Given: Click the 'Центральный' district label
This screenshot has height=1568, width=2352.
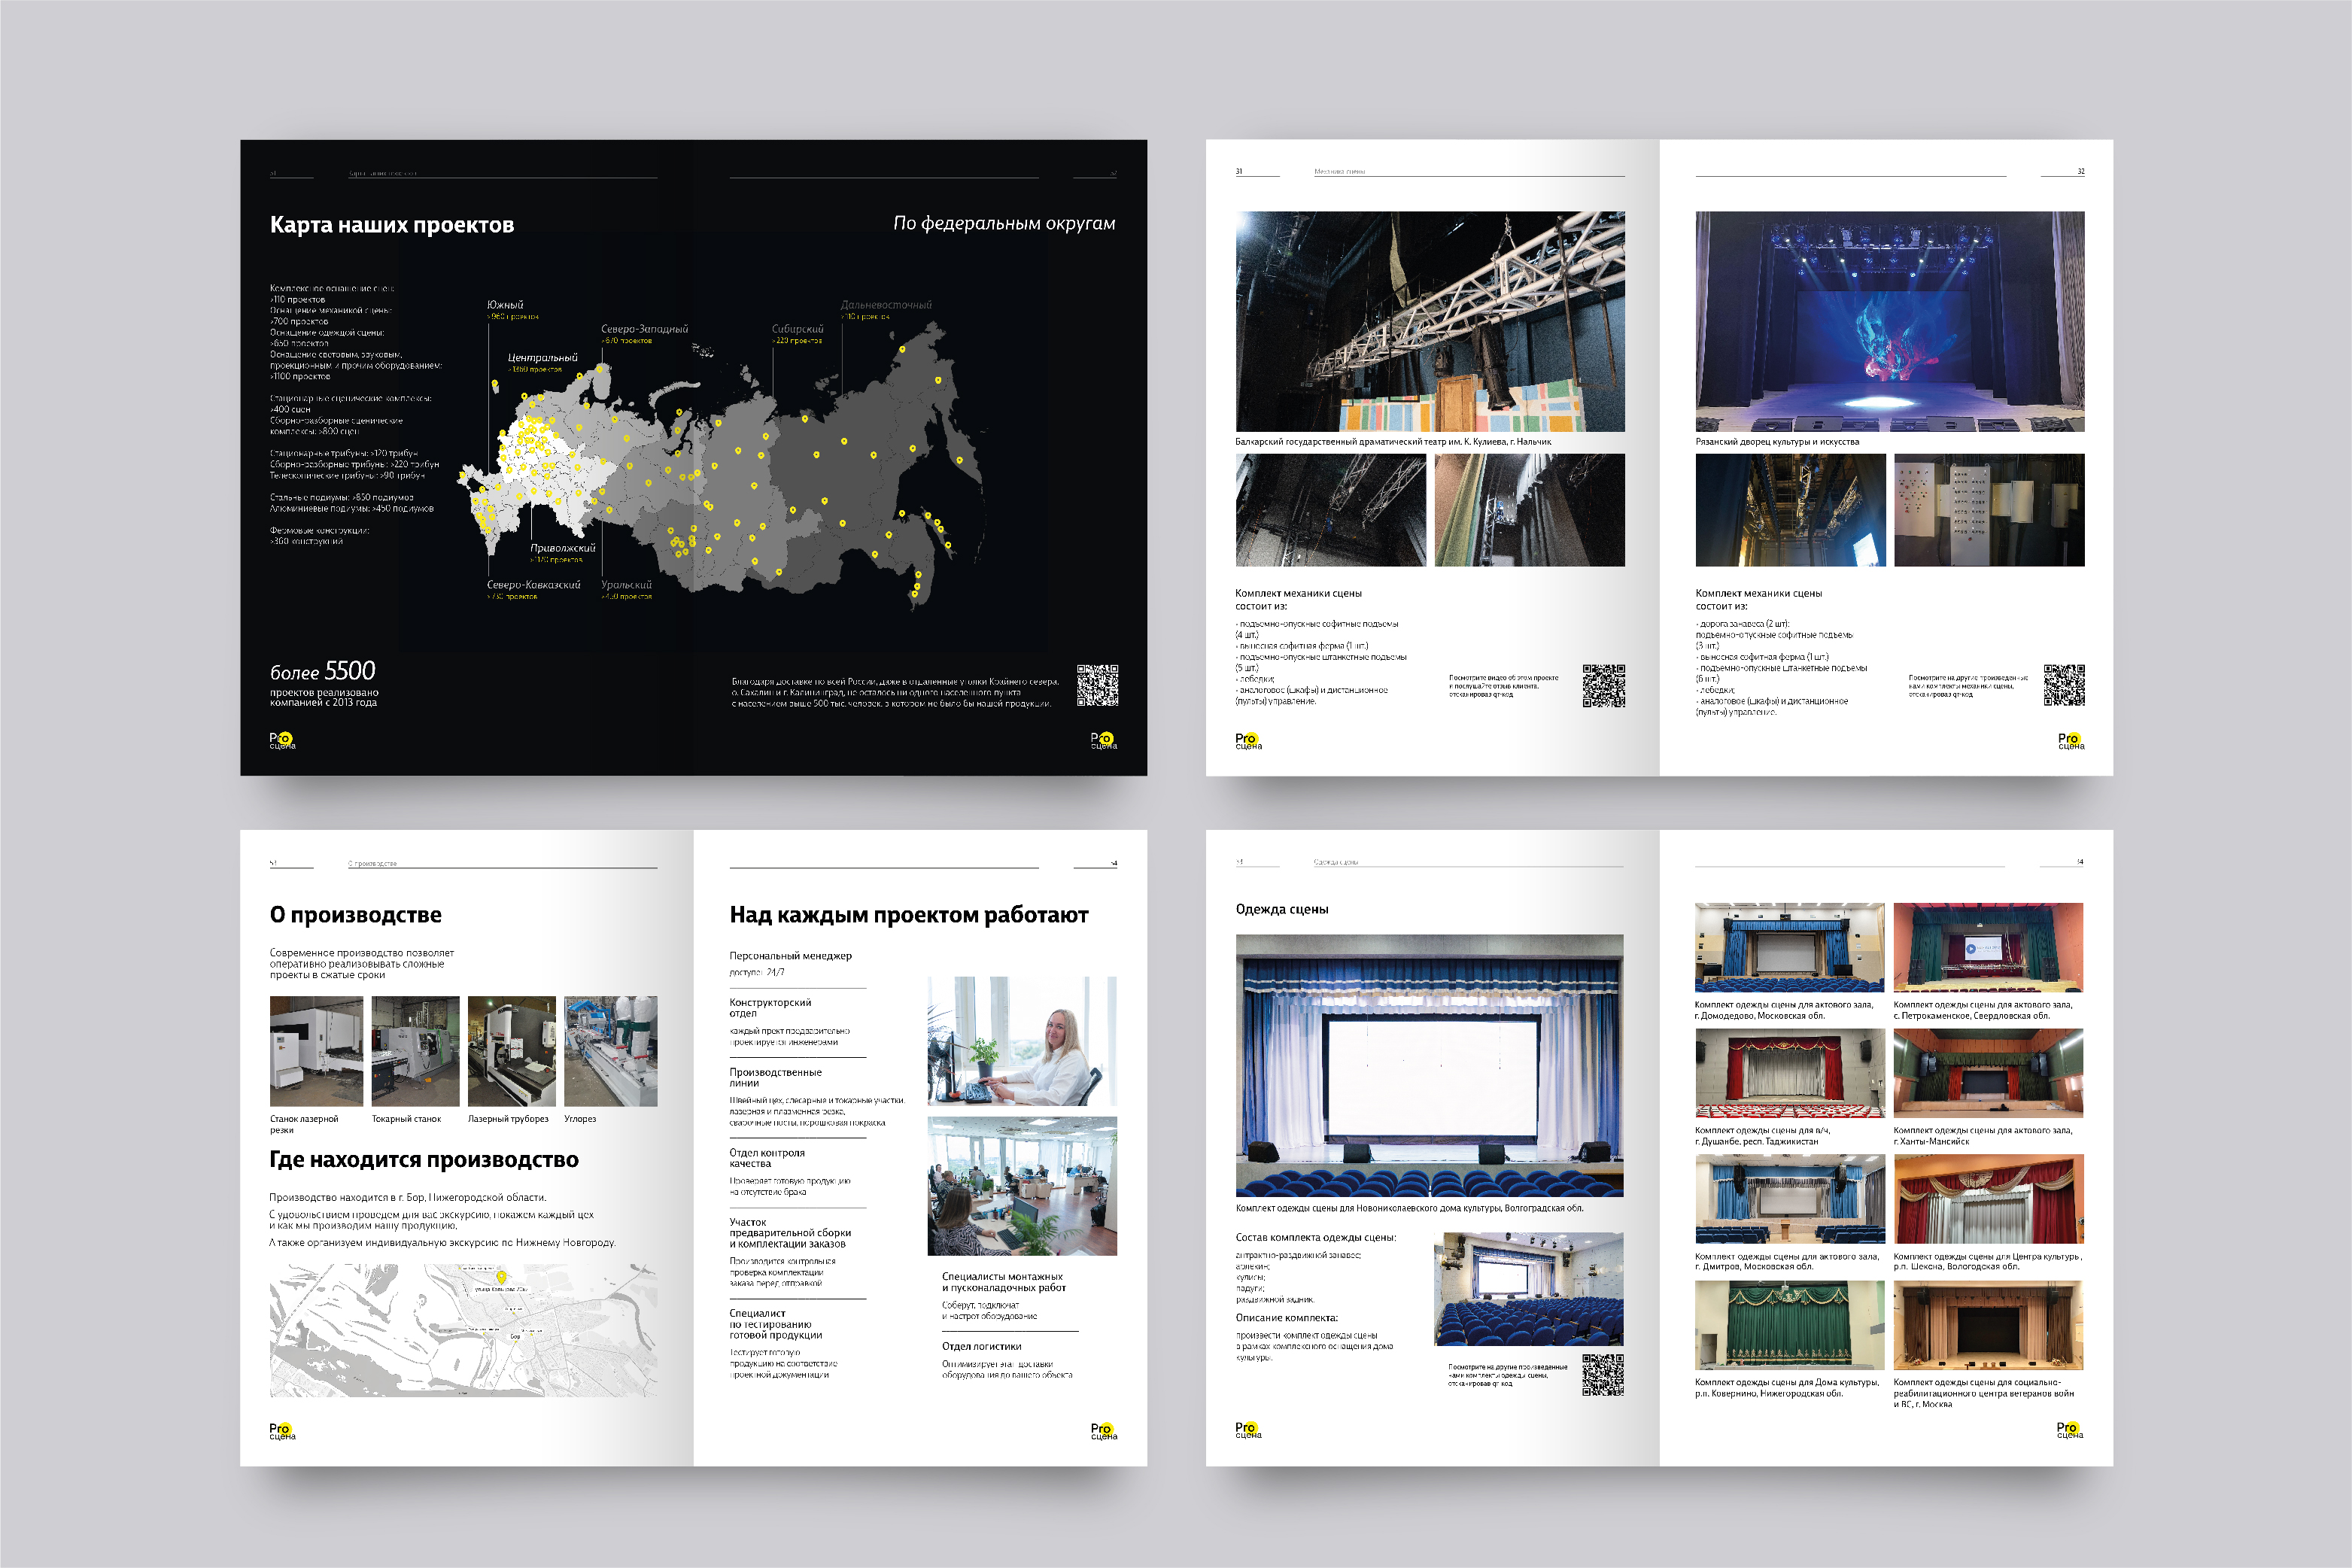Looking at the screenshot, I should (x=542, y=358).
